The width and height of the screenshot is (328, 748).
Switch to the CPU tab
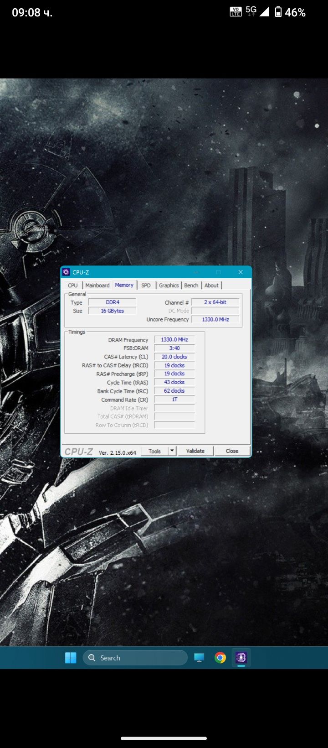tap(73, 286)
